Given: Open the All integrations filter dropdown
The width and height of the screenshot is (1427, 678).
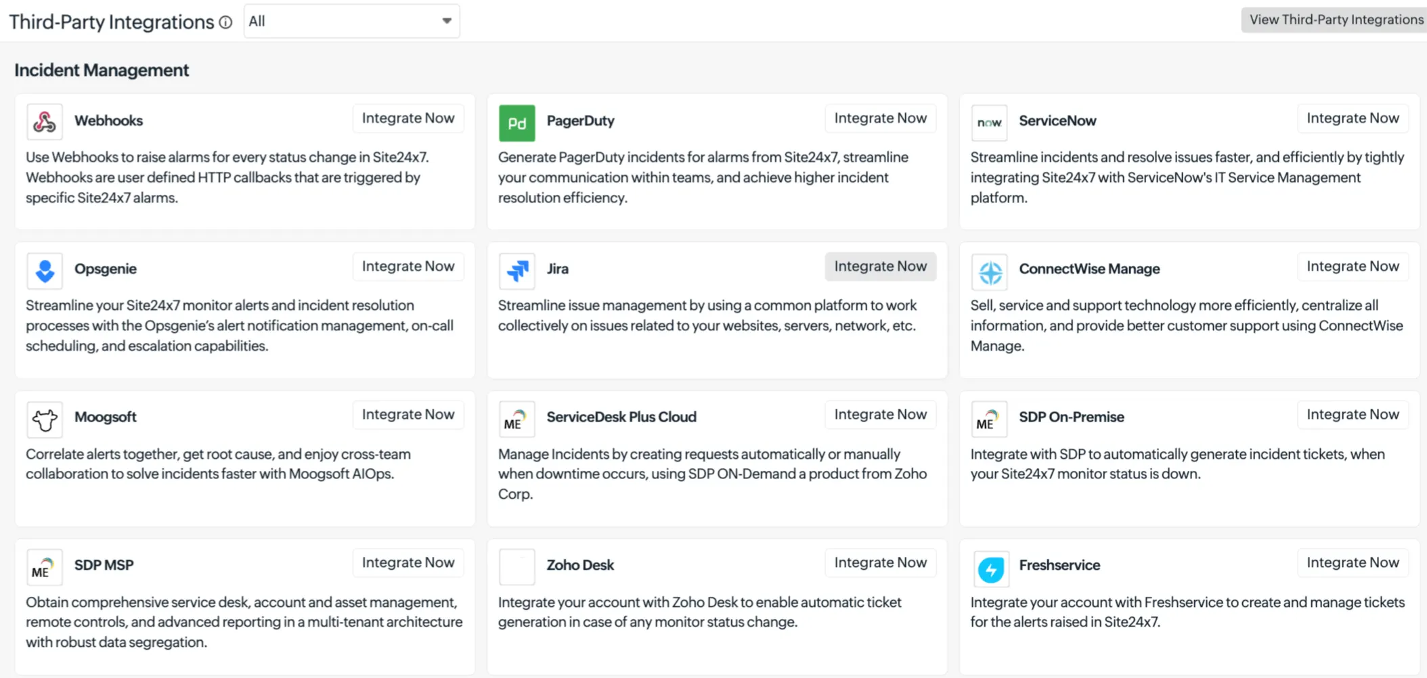Looking at the screenshot, I should pos(351,21).
